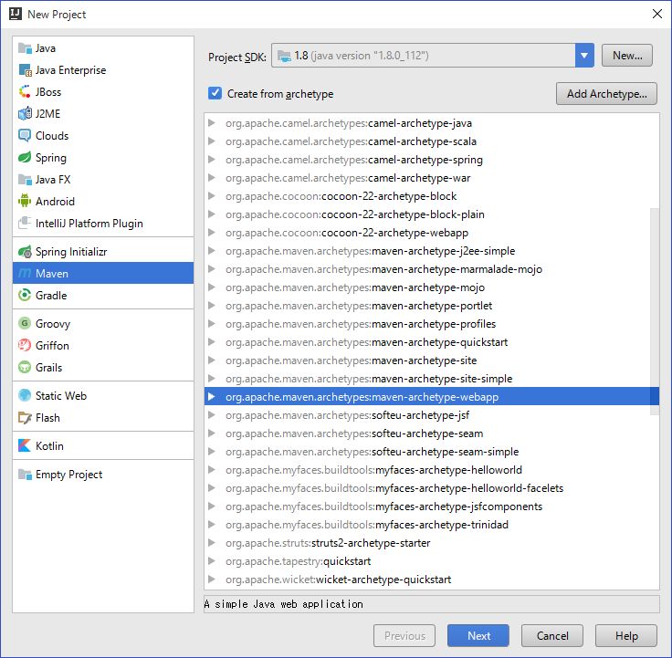Expand maven-archetype-quickstart node

[x=211, y=342]
